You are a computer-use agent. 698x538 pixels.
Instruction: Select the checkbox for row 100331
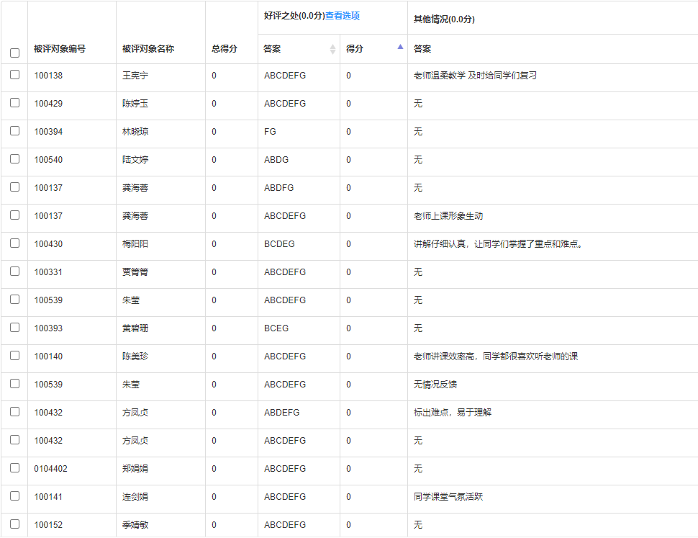tap(14, 272)
